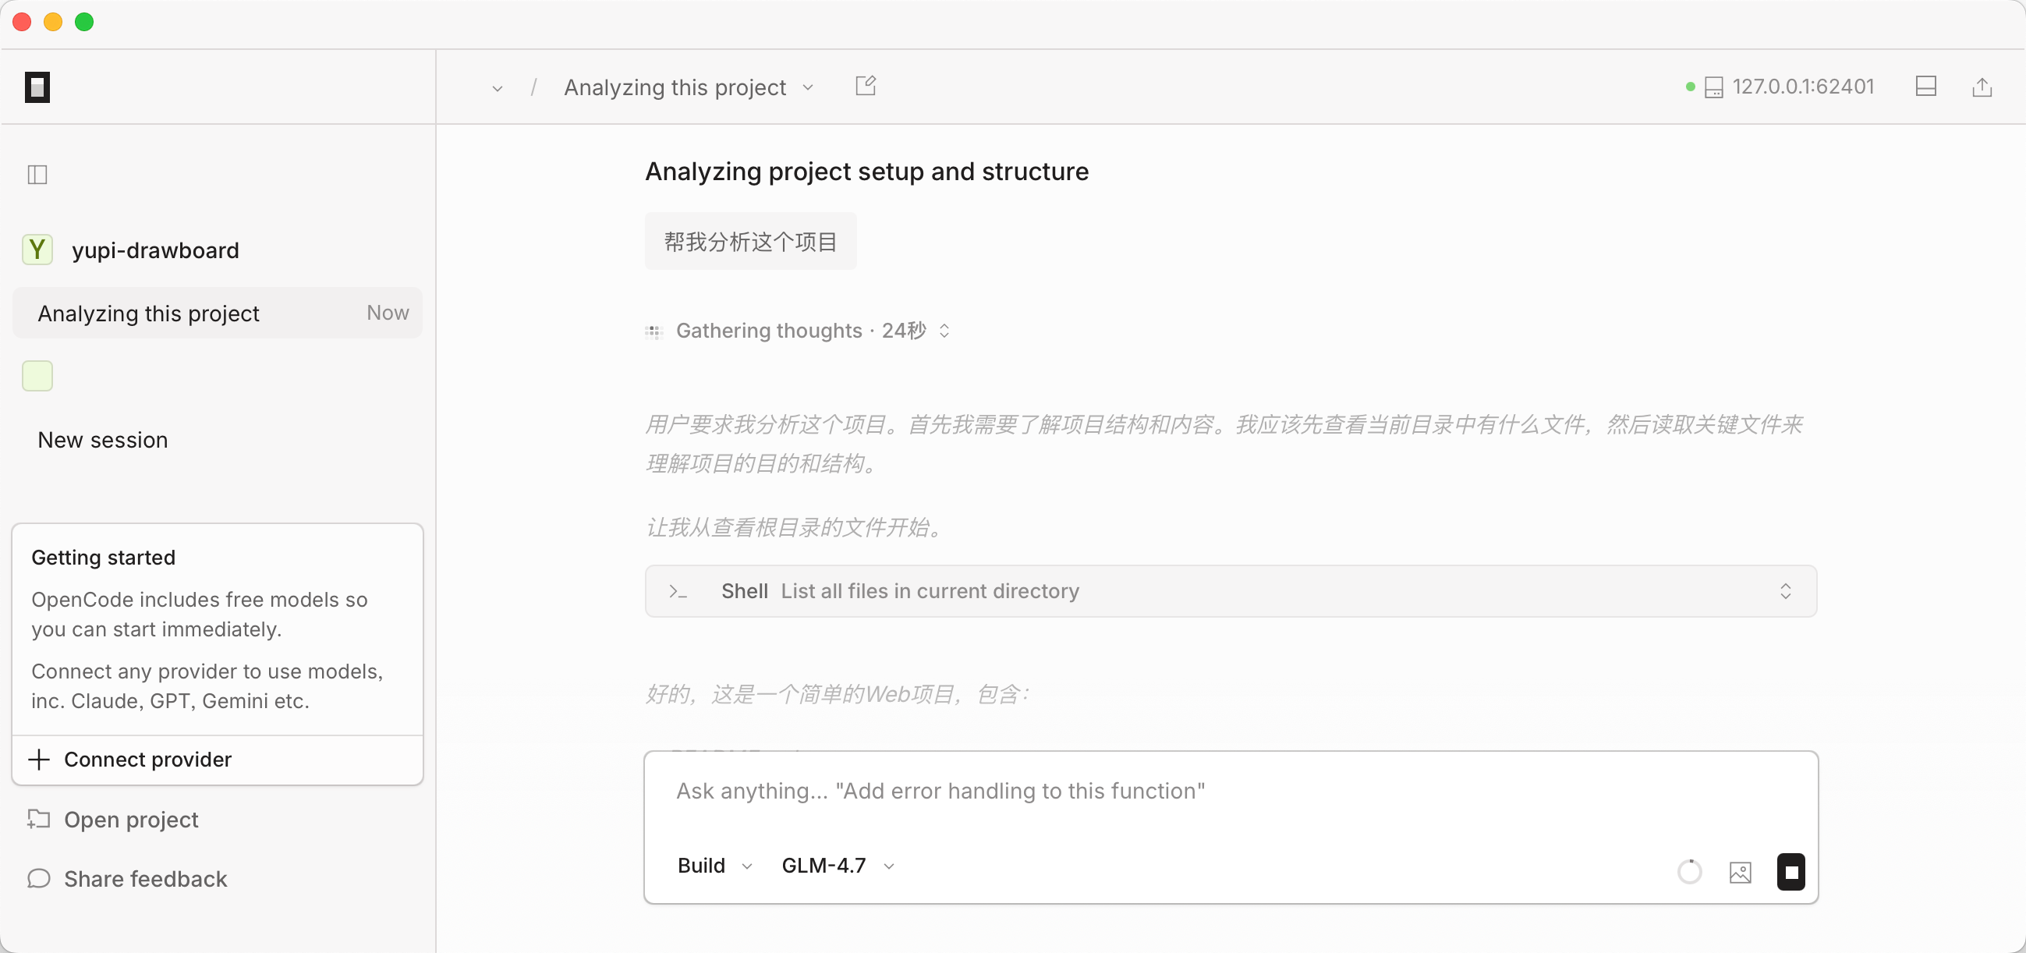Click Share feedback link
Screen dimensions: 2026x953
(145, 878)
